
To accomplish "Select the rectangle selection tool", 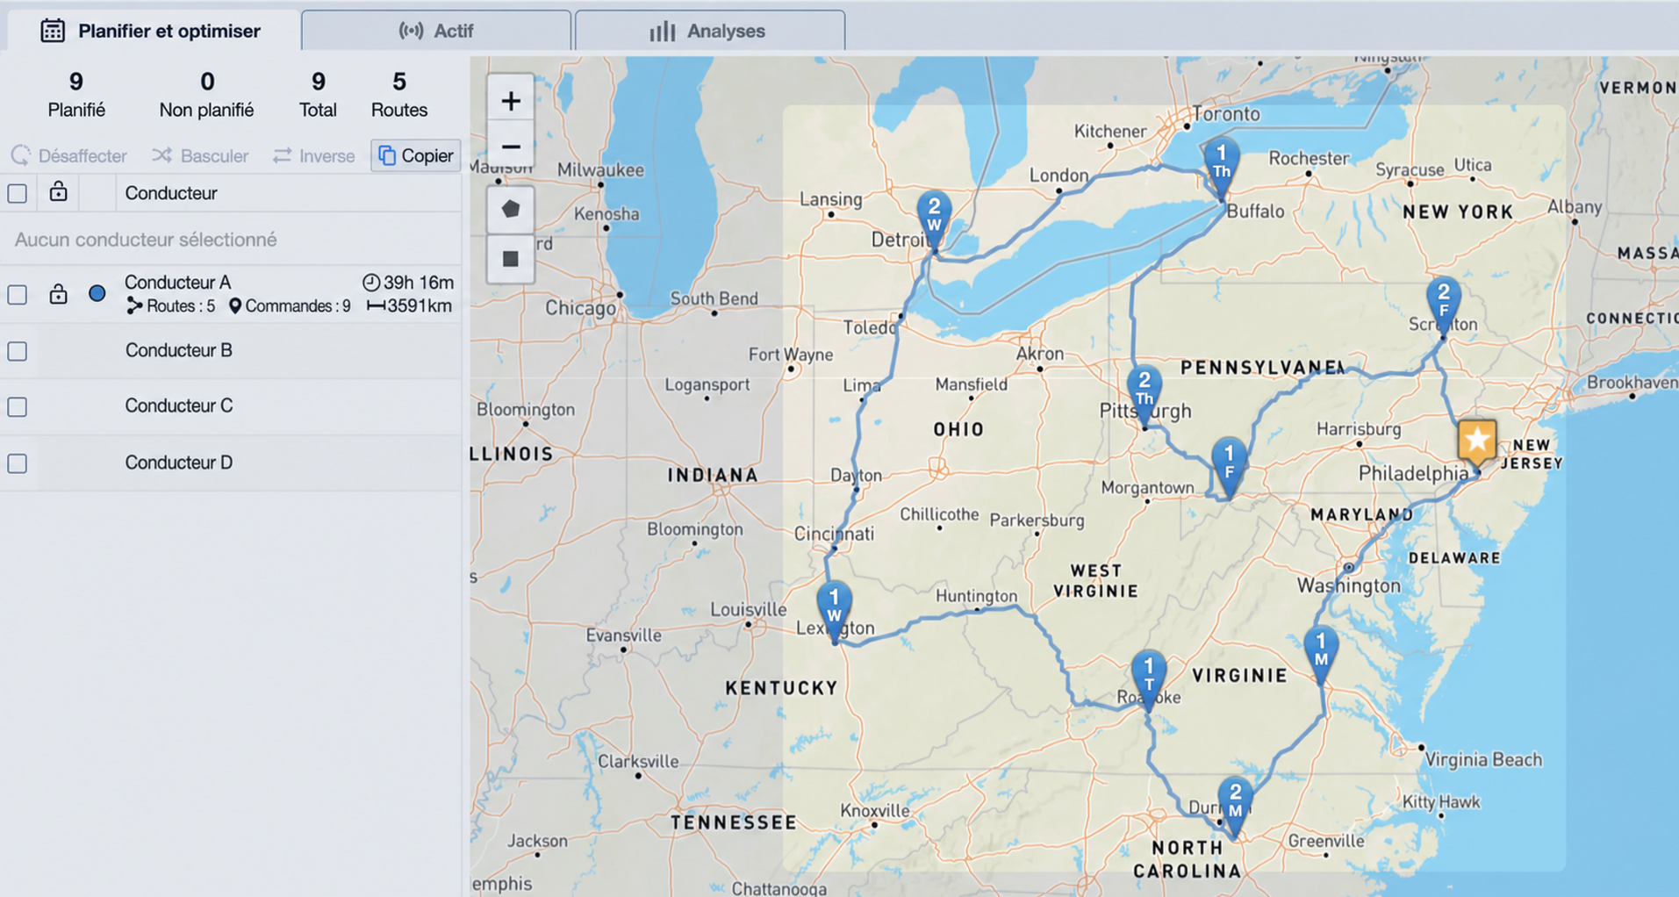I will [x=510, y=259].
